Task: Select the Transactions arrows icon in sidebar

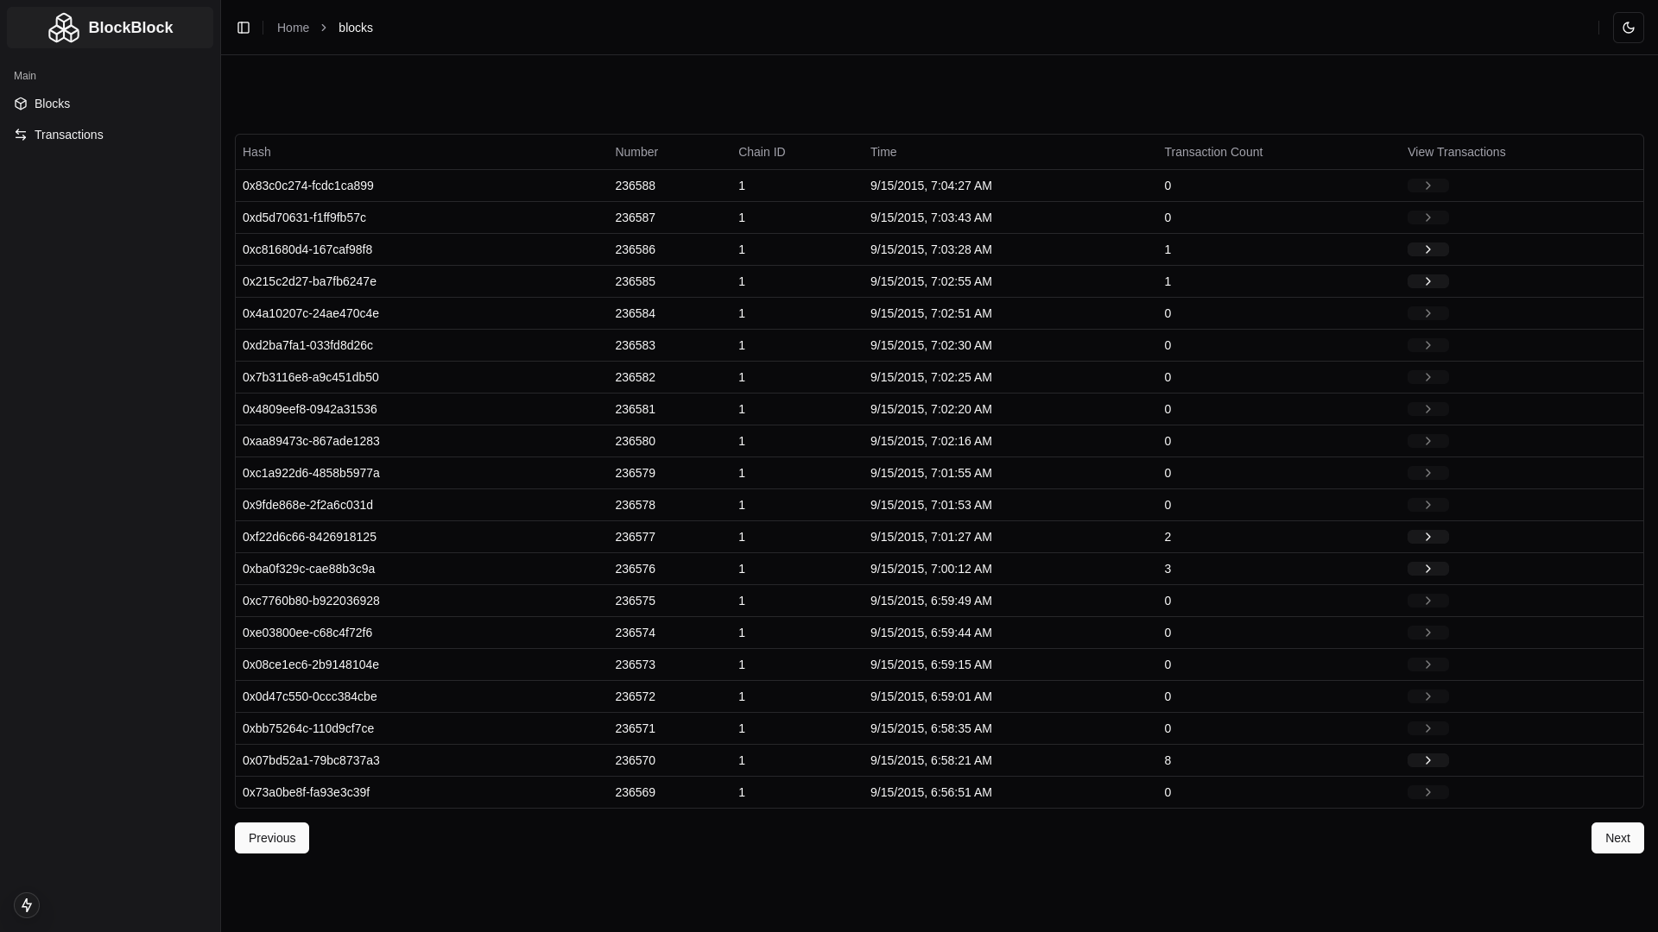Action: point(20,134)
